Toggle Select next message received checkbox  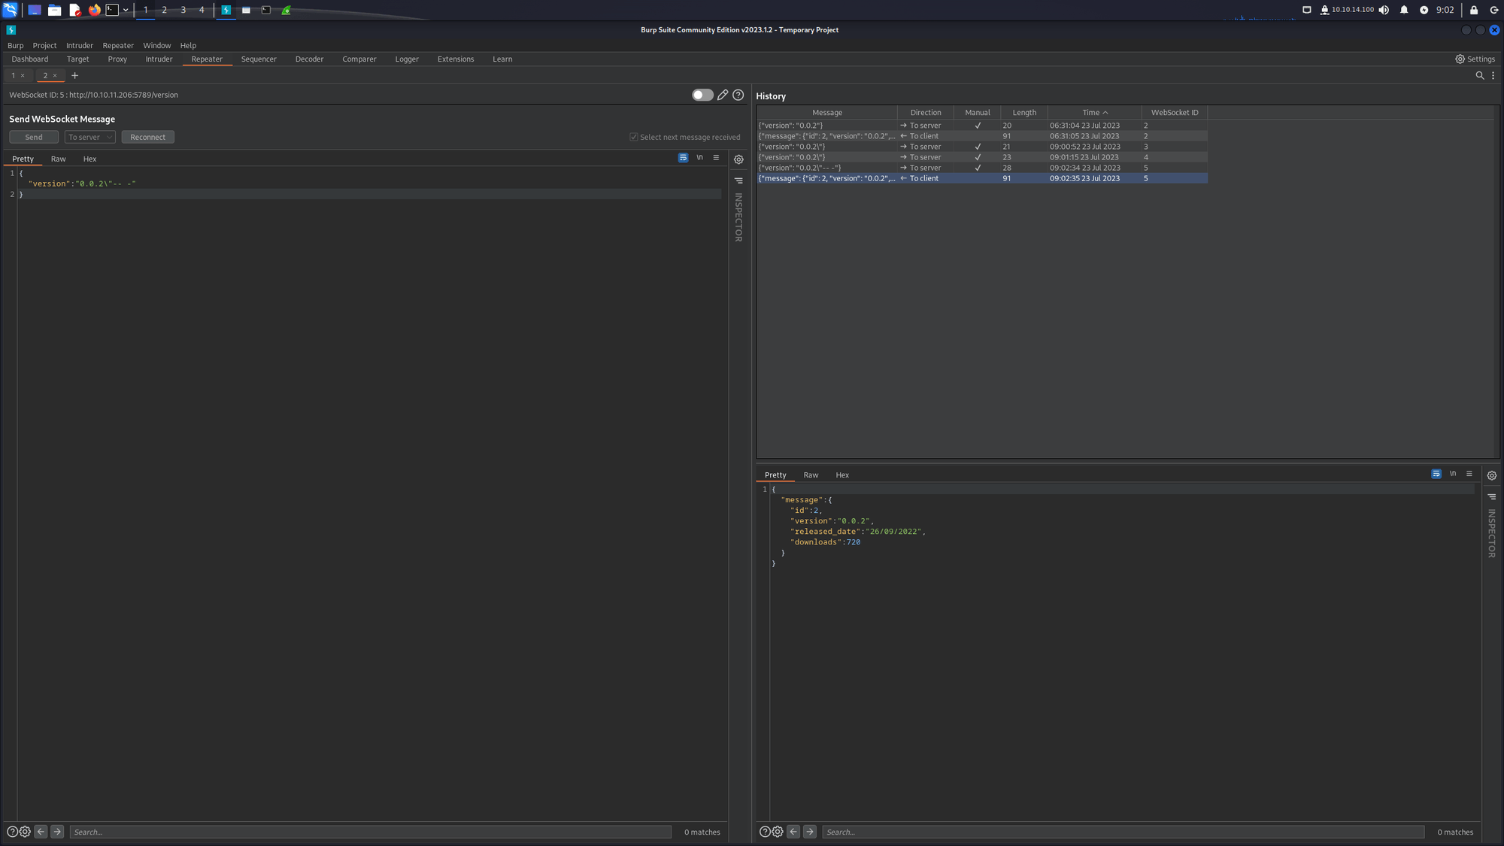(x=634, y=137)
